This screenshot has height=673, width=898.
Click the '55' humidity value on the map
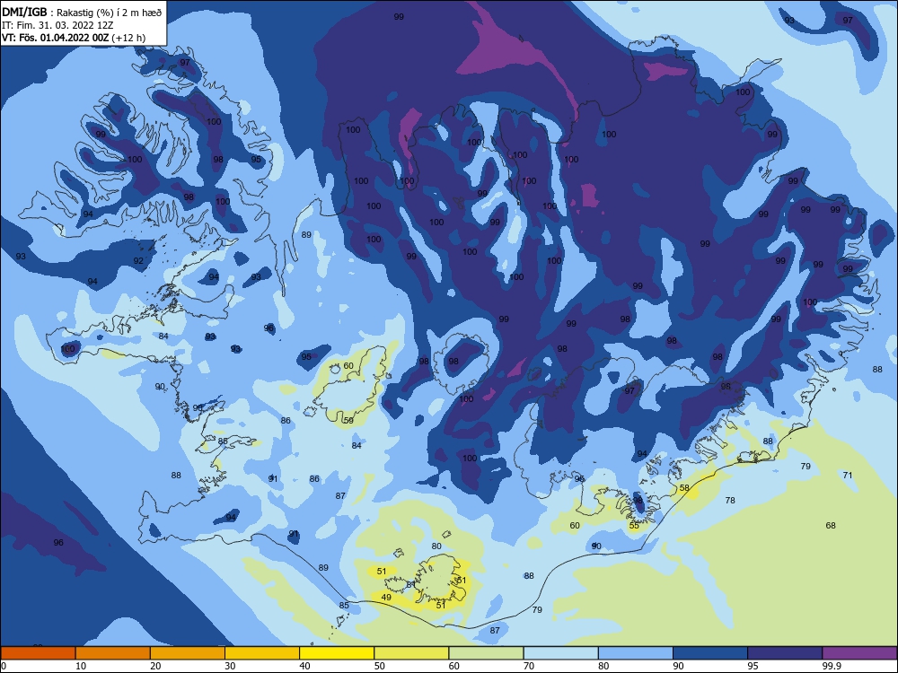tap(634, 525)
